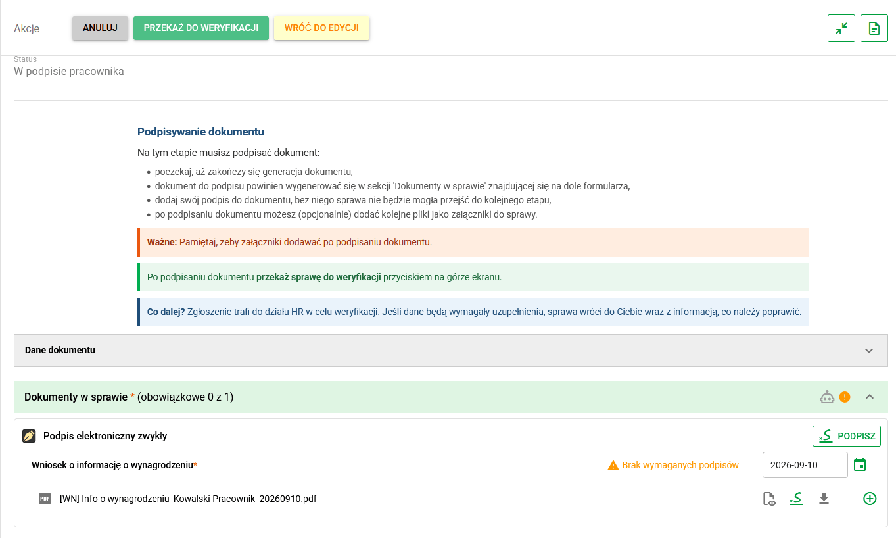Click the orange warning badge in Dokumenty header
This screenshot has width=896, height=538.
point(845,397)
